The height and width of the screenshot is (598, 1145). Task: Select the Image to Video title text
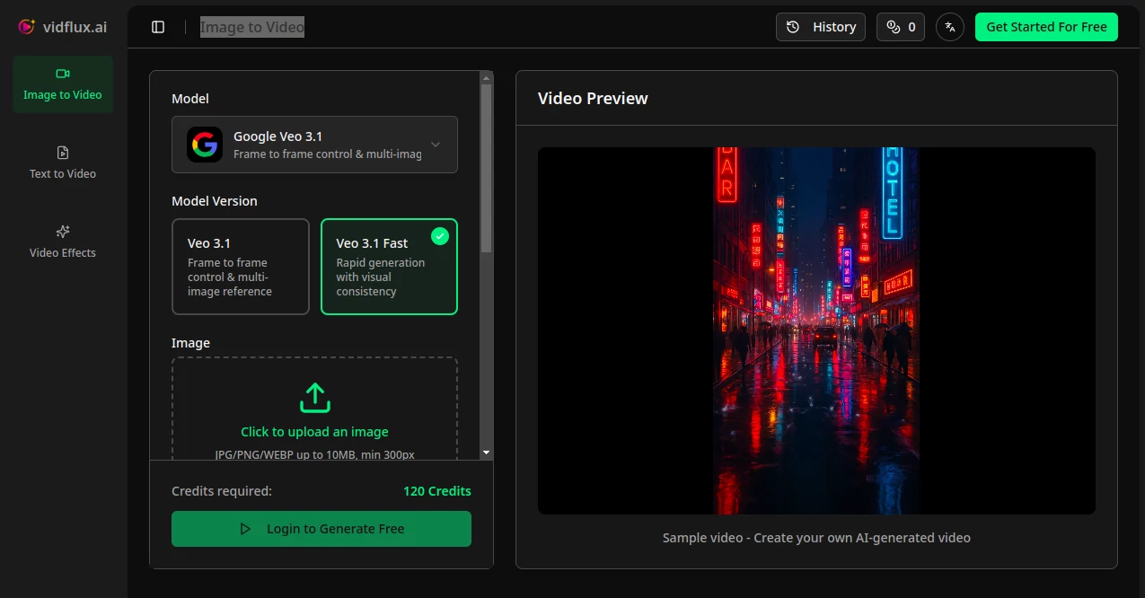(x=251, y=26)
